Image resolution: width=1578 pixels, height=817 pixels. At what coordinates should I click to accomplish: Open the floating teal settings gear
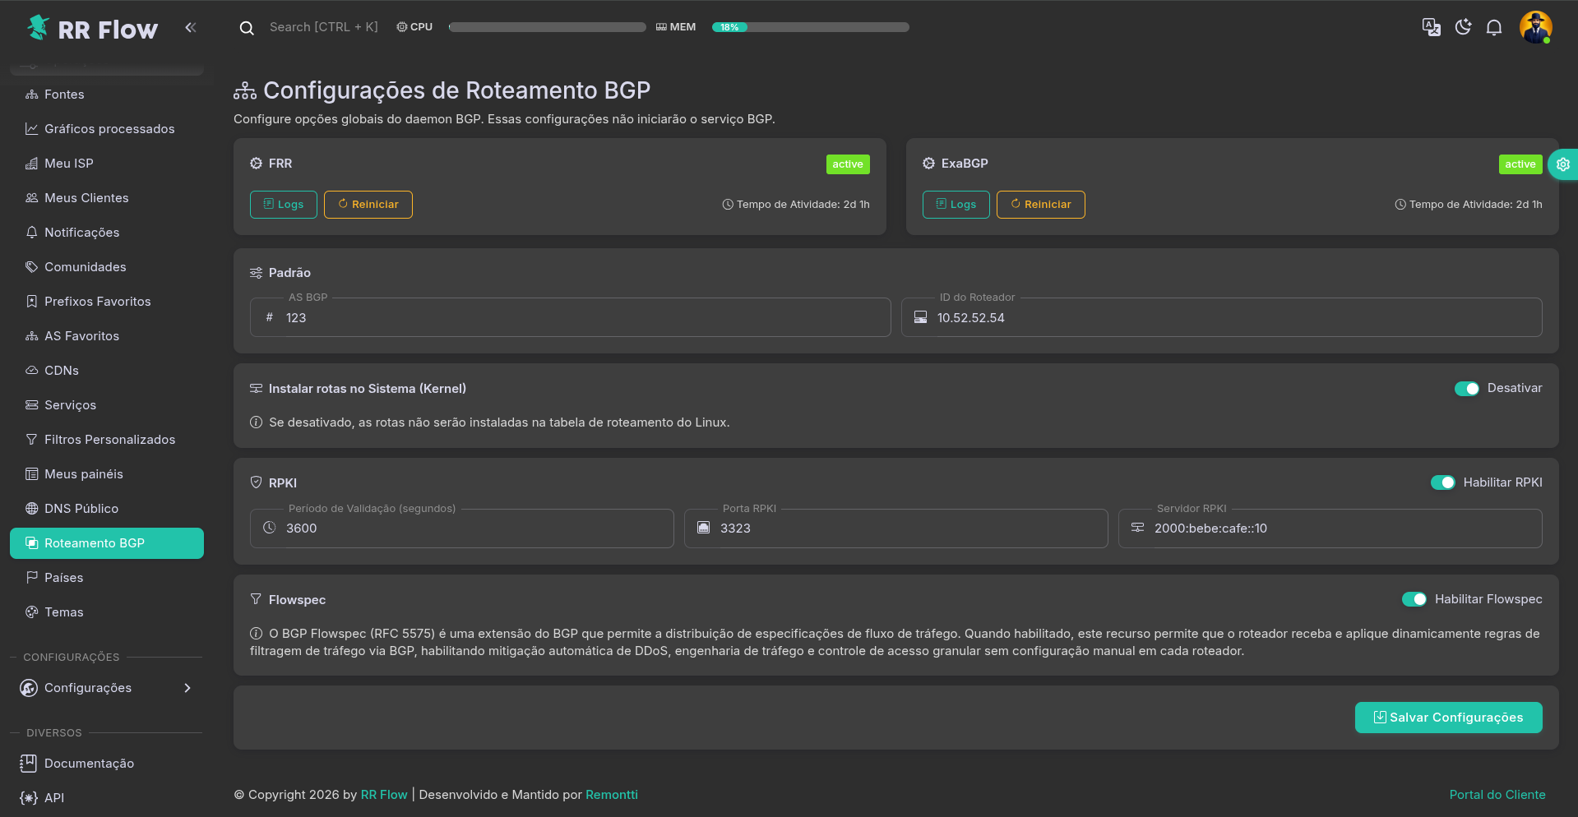click(x=1562, y=164)
